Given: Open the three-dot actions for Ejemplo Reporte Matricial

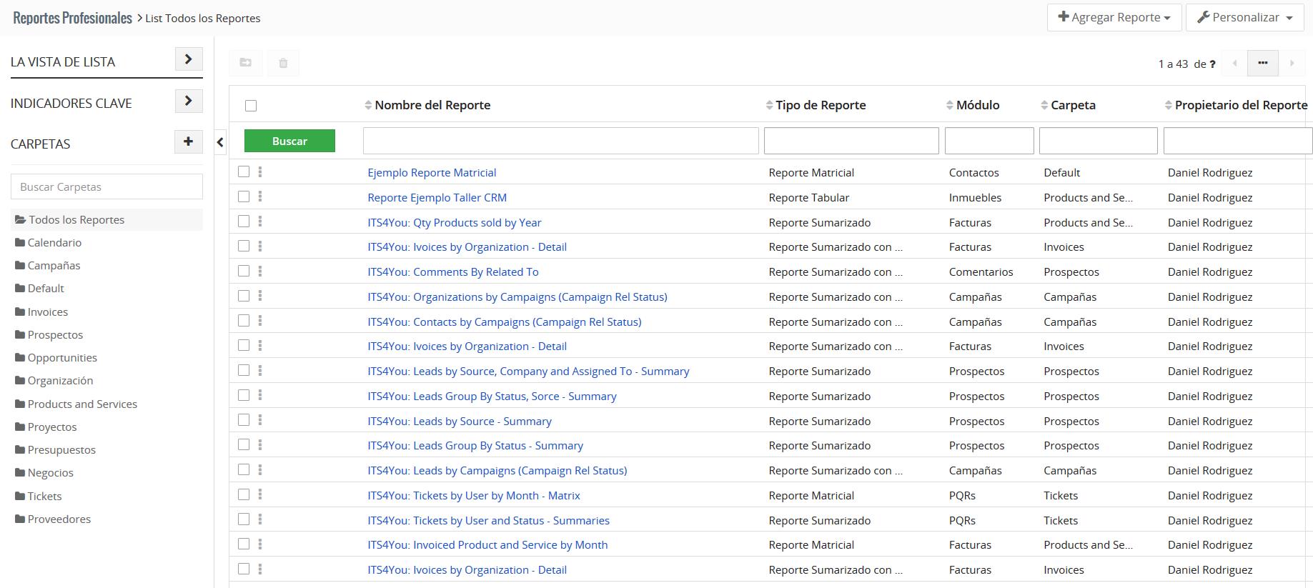Looking at the screenshot, I should 260,172.
